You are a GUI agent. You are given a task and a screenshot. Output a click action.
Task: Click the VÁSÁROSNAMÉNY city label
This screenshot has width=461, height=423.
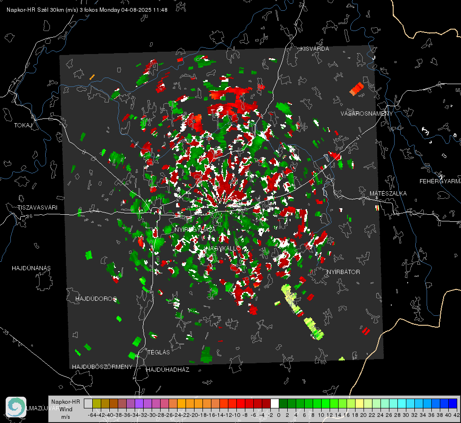pos(367,114)
